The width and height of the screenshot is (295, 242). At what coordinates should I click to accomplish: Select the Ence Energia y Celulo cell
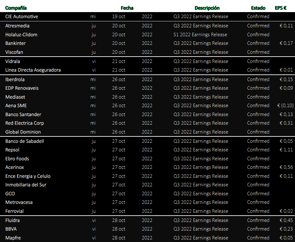pos(28,176)
